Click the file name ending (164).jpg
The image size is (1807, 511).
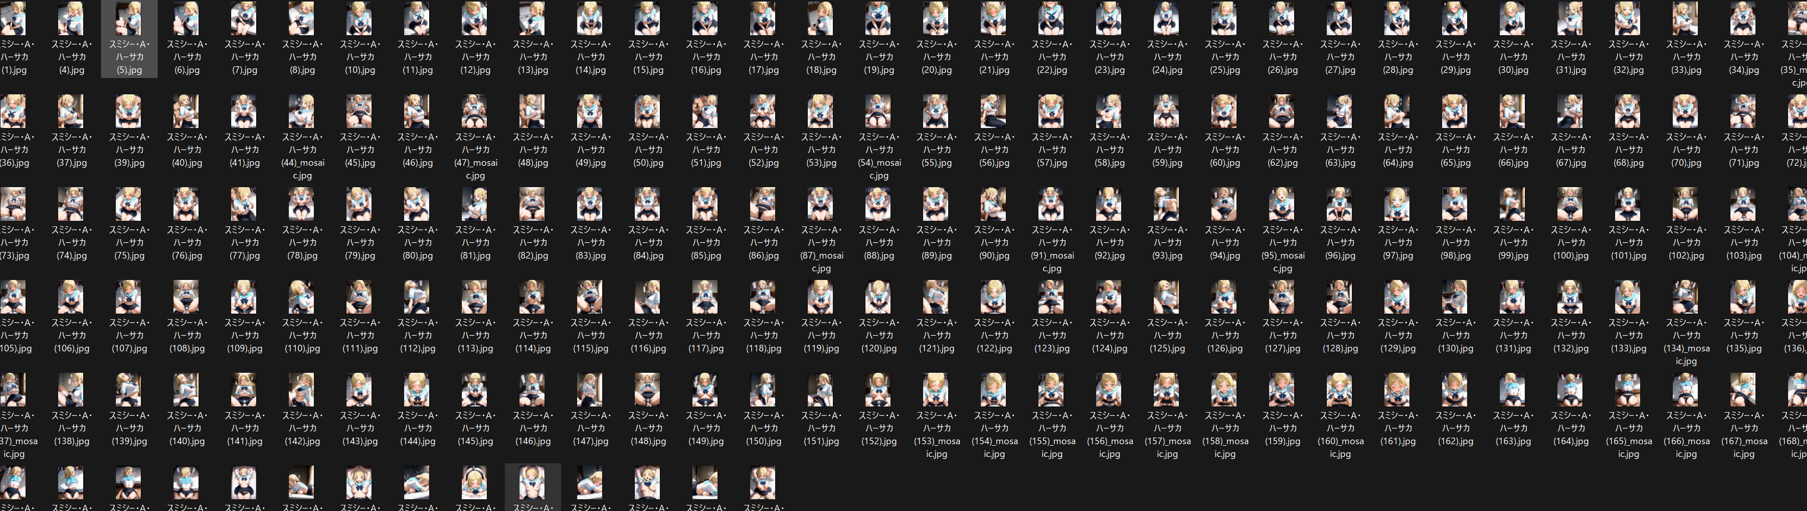pyautogui.click(x=1570, y=429)
